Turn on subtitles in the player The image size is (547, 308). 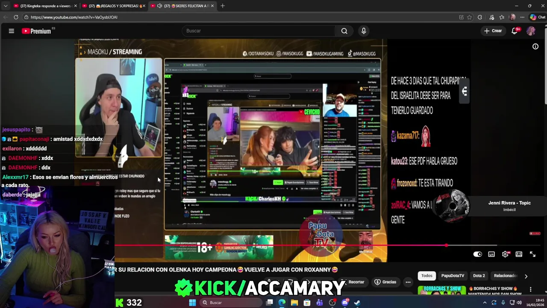[491, 254]
